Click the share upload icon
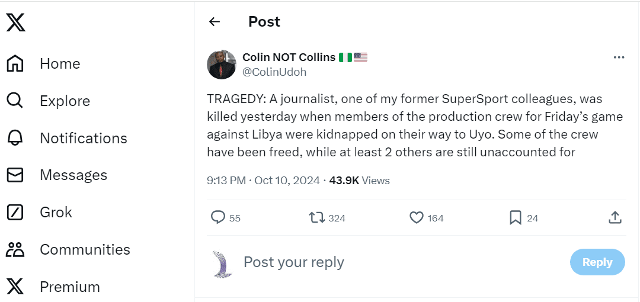The width and height of the screenshot is (640, 302). (x=615, y=217)
